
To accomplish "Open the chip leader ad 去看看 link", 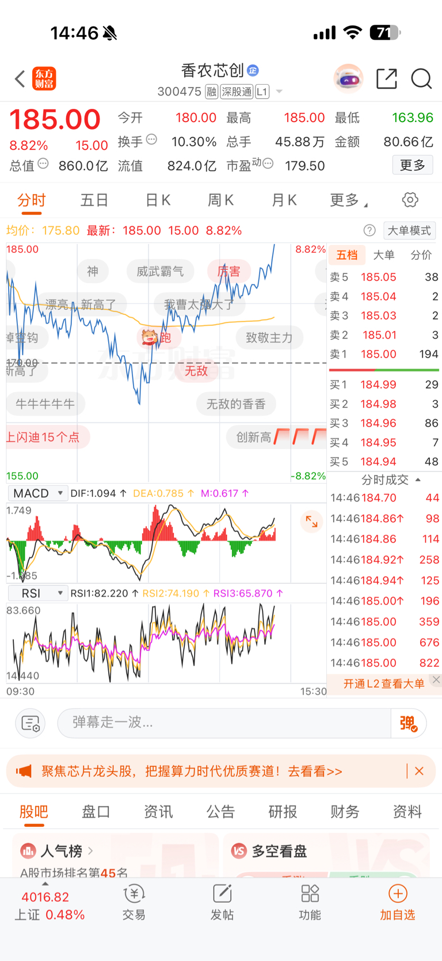I will [x=315, y=771].
